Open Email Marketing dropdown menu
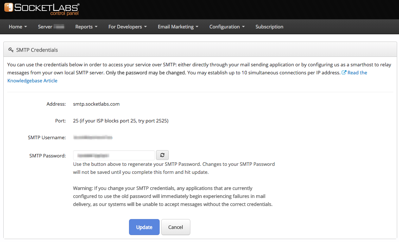Viewport: 399px width, 242px height. click(178, 27)
